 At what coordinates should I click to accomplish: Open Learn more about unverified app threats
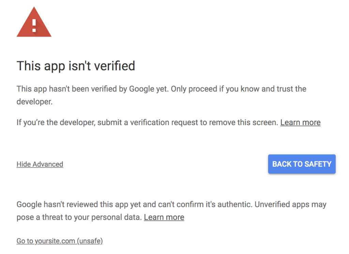click(164, 217)
